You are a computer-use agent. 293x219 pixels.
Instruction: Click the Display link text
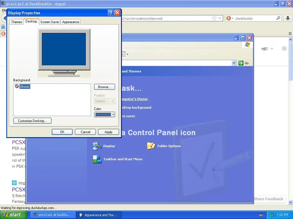click(109, 146)
